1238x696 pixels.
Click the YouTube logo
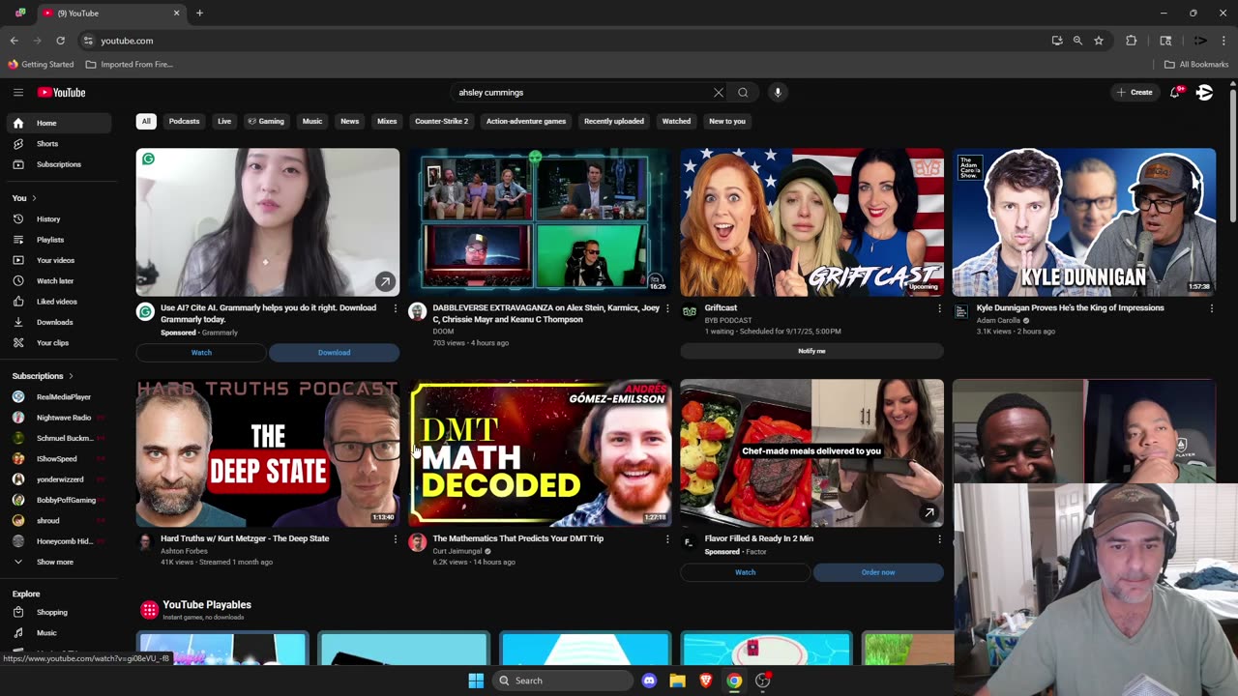[x=62, y=93]
